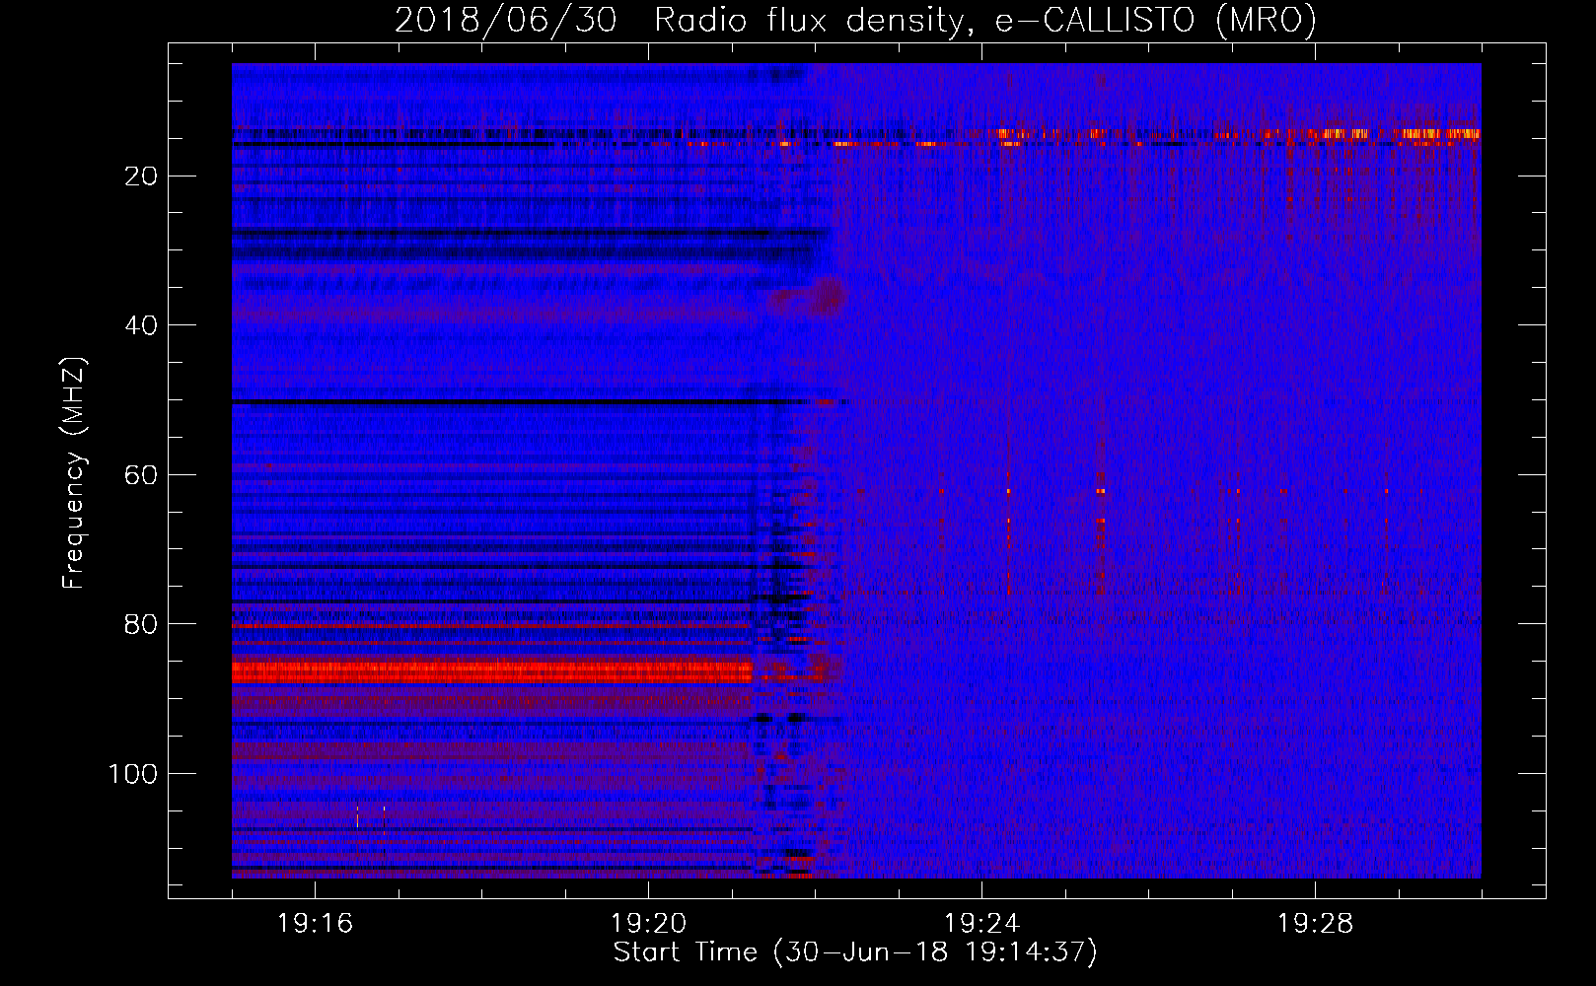Click the 19:24 time tick label
Viewport: 1596px width, 986px height.
pyautogui.click(x=981, y=924)
